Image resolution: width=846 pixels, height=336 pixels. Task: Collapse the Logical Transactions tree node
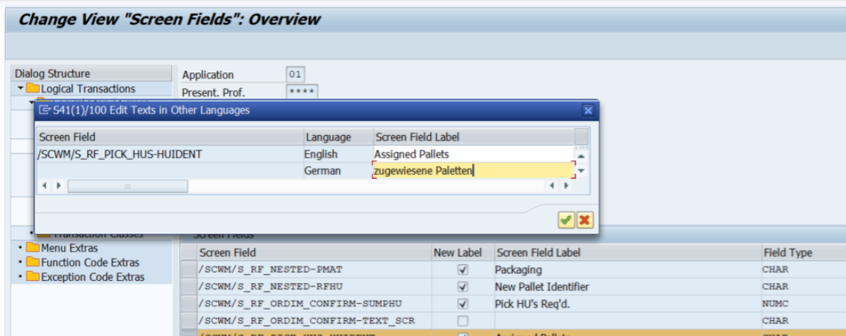[20, 89]
